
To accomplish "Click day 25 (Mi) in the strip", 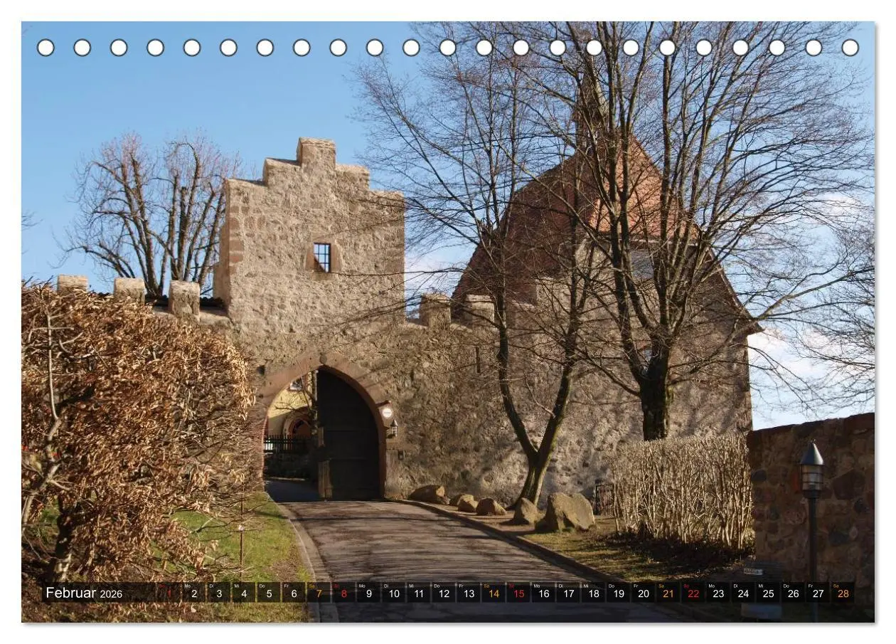I will tap(768, 593).
